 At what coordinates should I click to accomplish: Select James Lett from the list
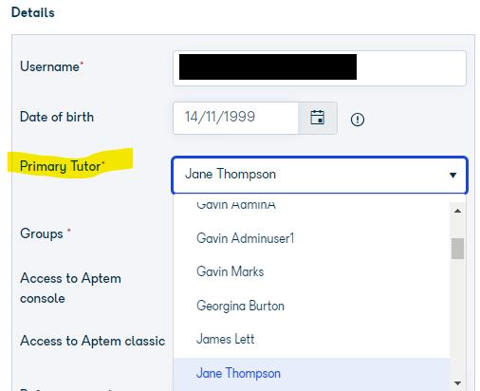225,339
